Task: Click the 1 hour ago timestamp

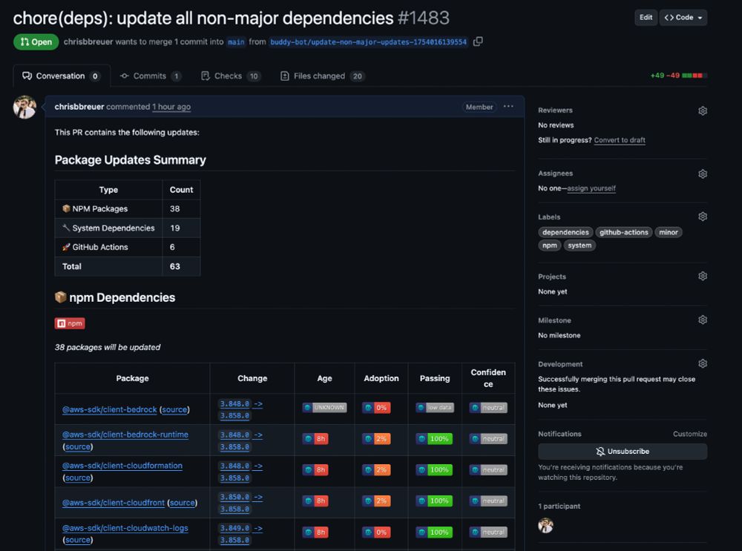Action: point(171,107)
